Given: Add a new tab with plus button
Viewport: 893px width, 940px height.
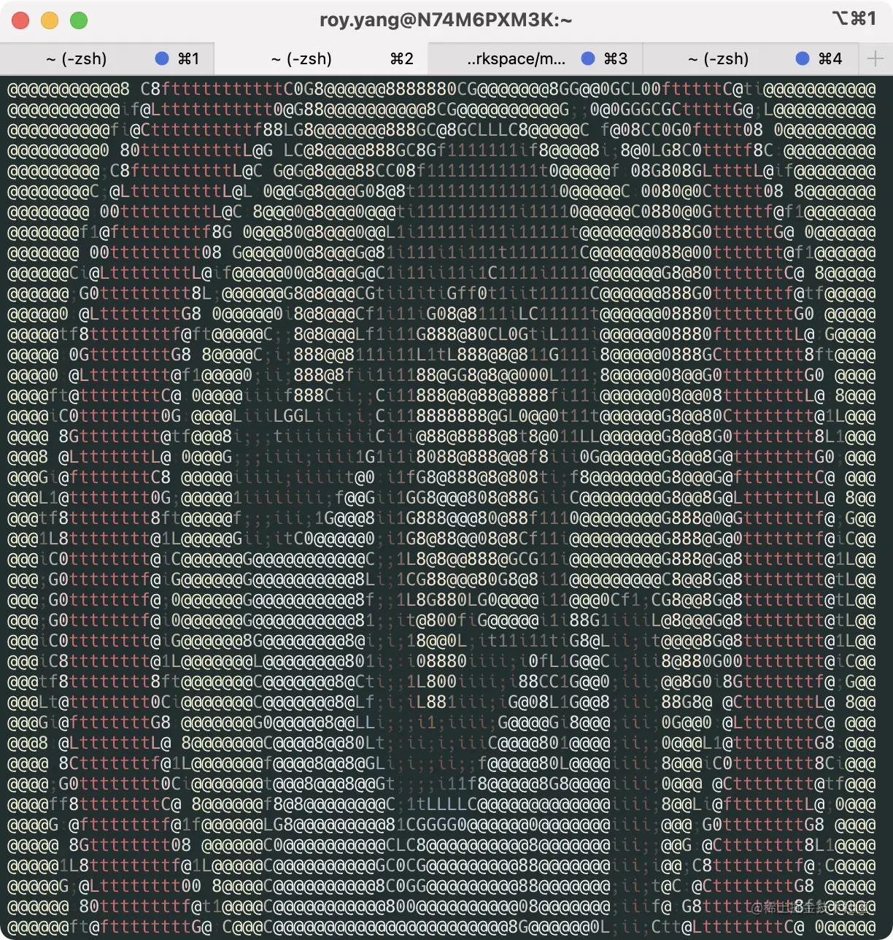Looking at the screenshot, I should (876, 59).
